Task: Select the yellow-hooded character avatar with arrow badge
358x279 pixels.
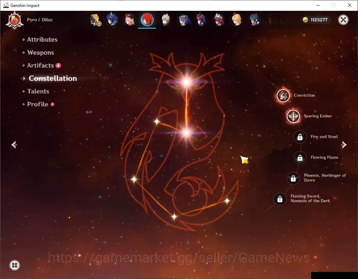Action: [x=95, y=20]
